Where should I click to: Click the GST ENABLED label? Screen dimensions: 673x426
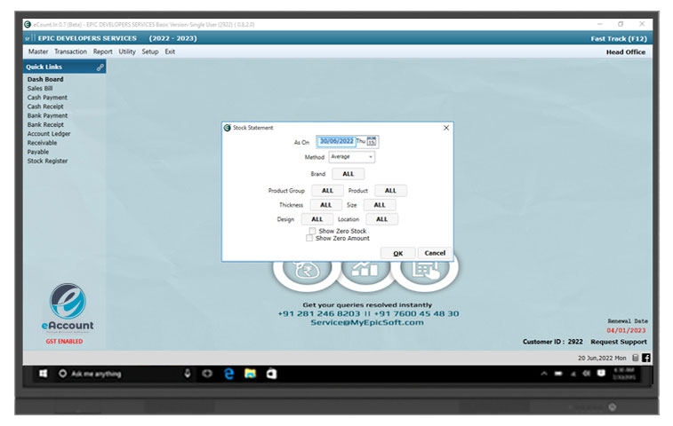pos(64,341)
